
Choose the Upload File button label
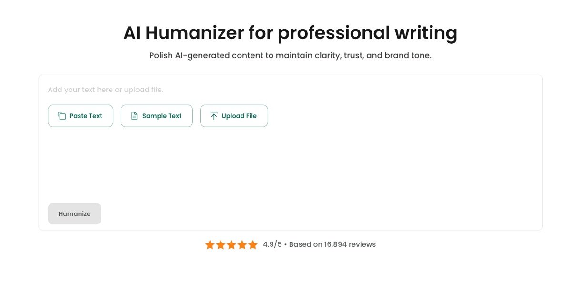tap(239, 116)
